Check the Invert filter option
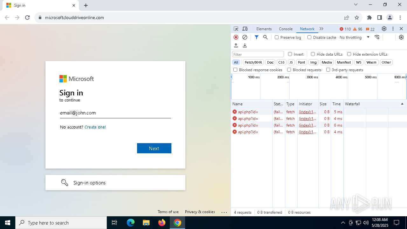Viewport: 407px width, 229px height. 290,54
